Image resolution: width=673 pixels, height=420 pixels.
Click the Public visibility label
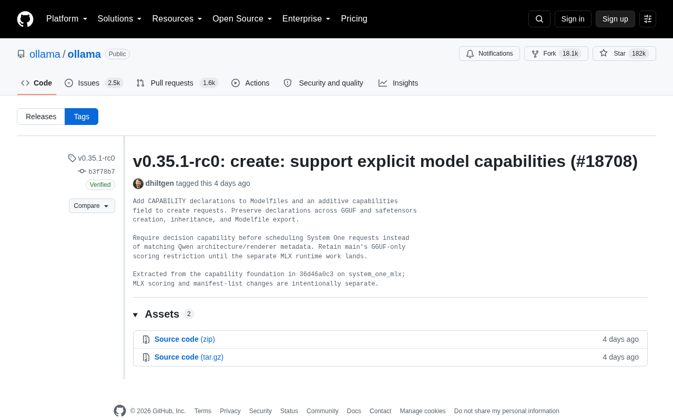(117, 54)
